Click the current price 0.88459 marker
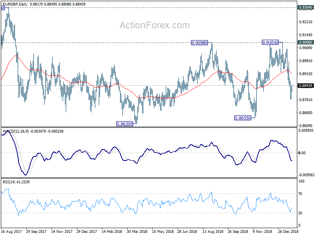The image size is (315, 236). pos(306,86)
